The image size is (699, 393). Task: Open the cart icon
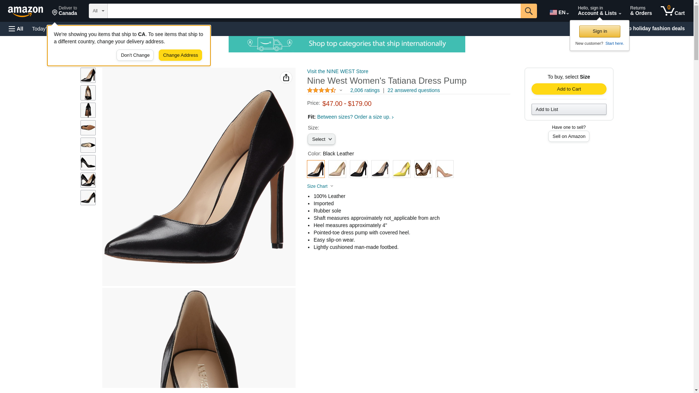point(672,11)
